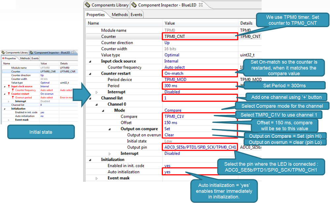This screenshot has height=203, width=330.
Task: Open the Properties tab in main inspector
Action: tap(95, 15)
